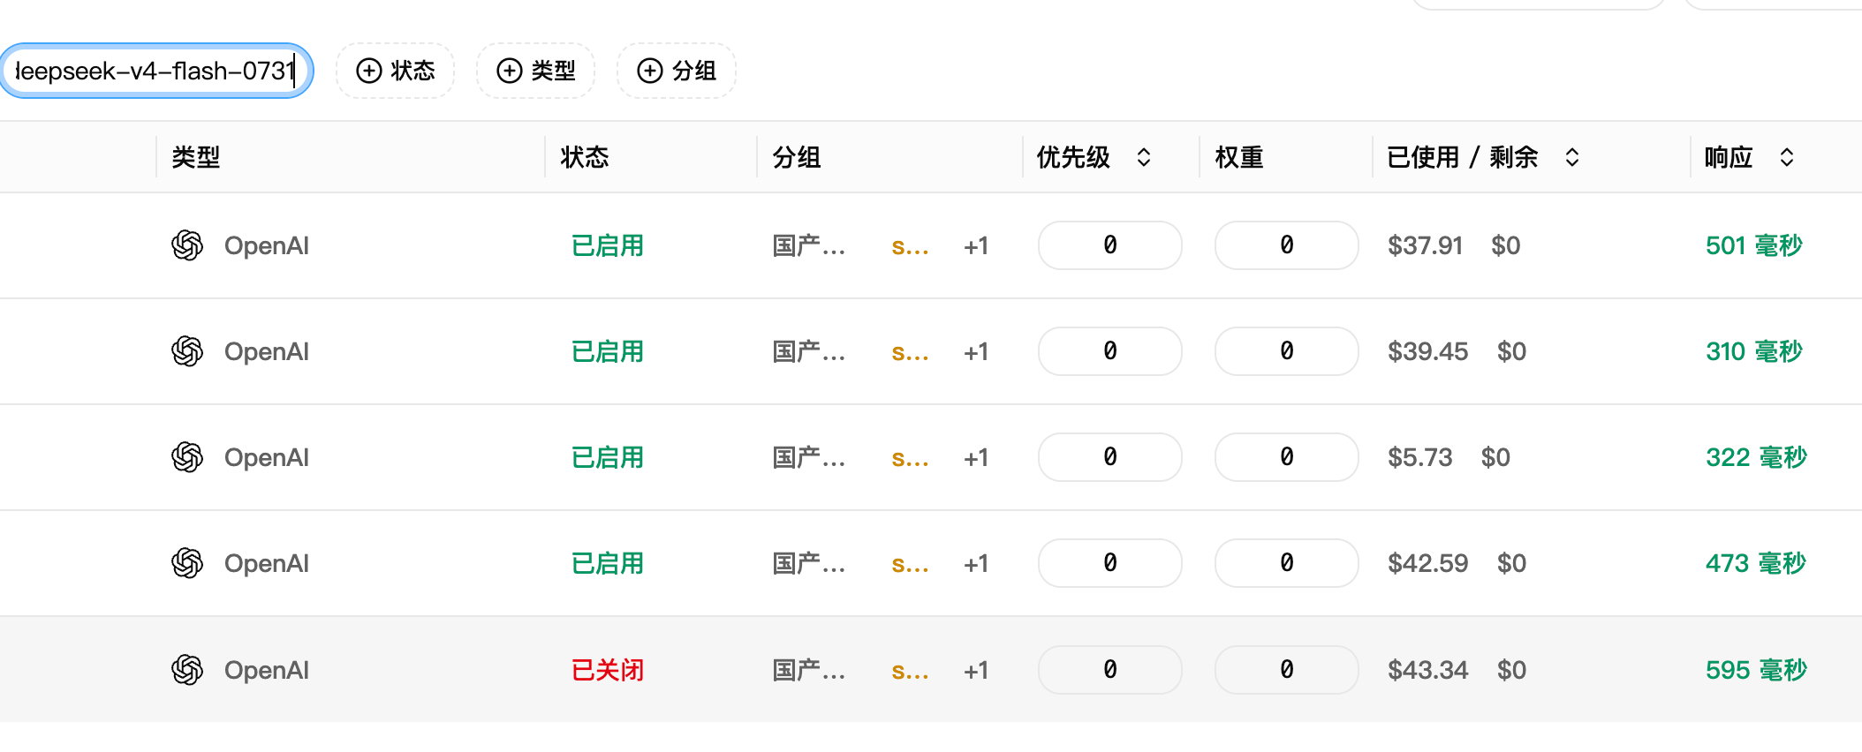This screenshot has height=752, width=1862.
Task: Click the OpenAI logo in the $5.73 row
Action: (187, 457)
